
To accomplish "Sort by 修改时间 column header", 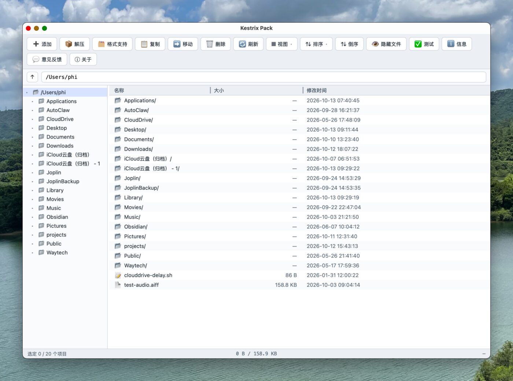I will click(317, 90).
